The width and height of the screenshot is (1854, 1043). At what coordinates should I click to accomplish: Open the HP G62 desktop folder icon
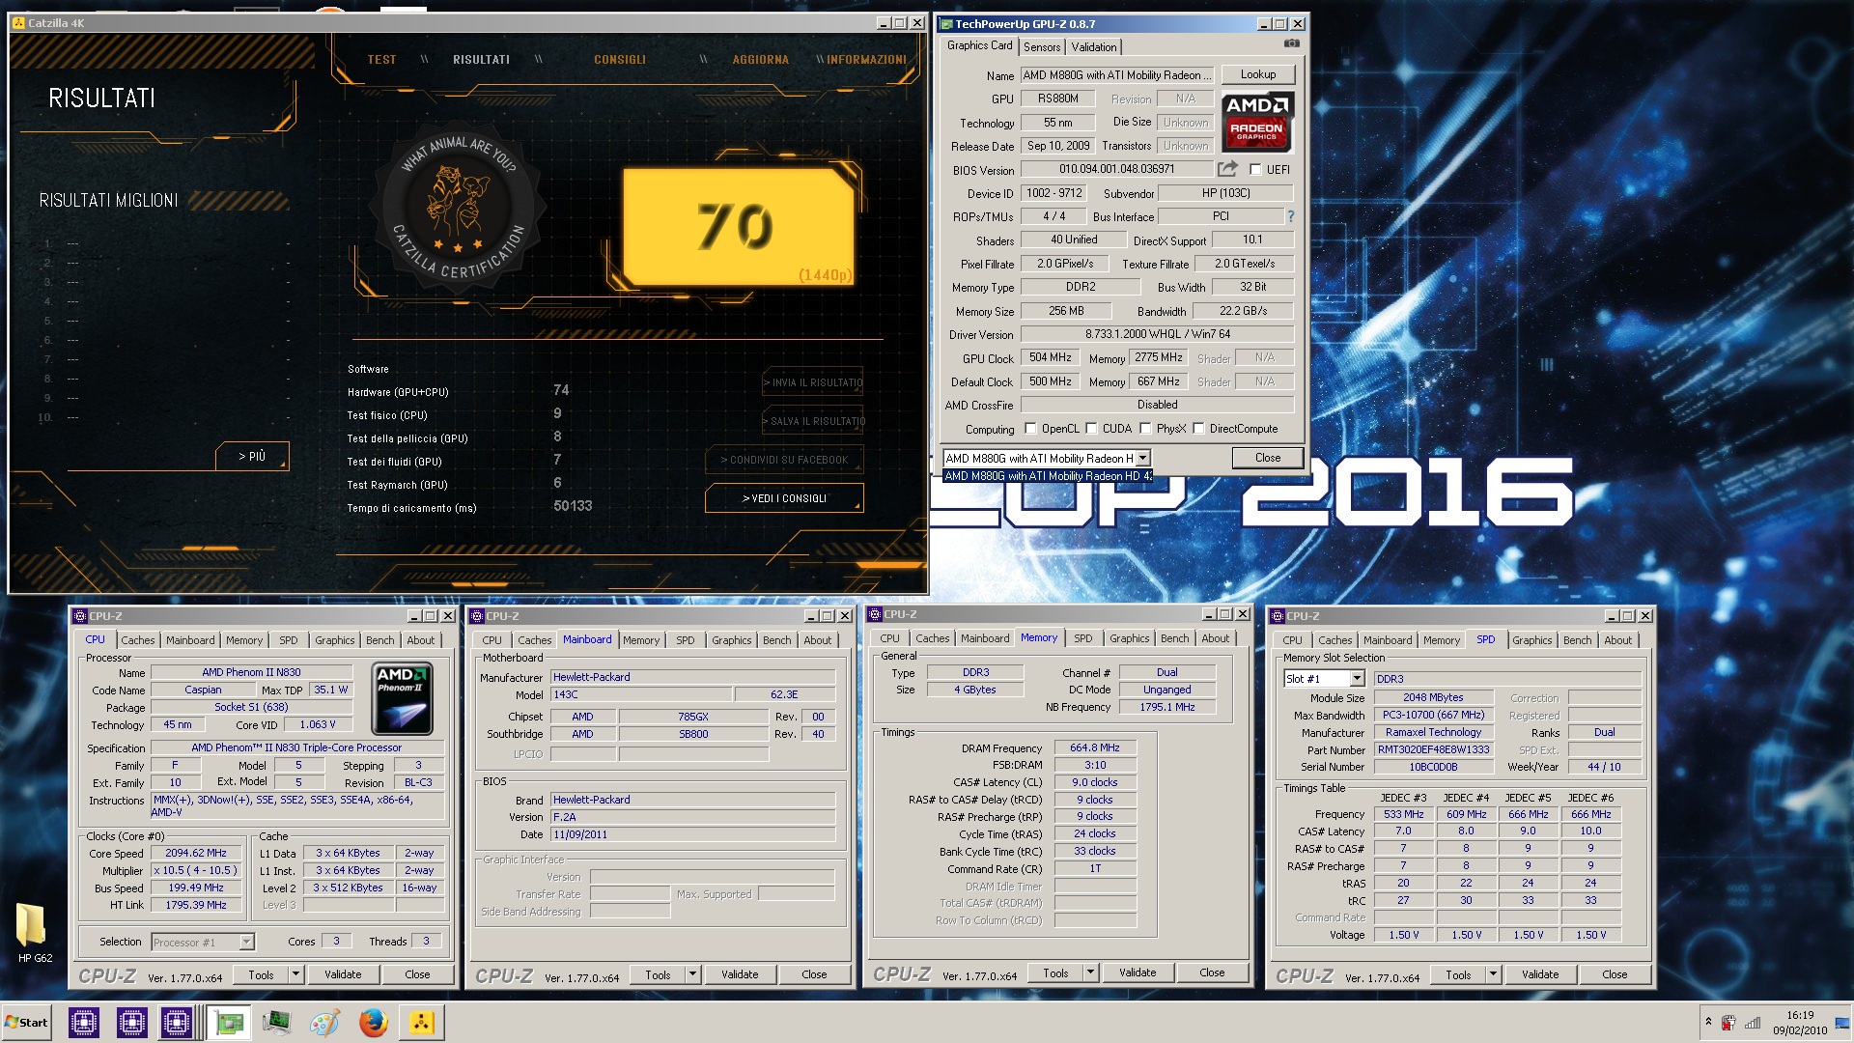(x=32, y=933)
